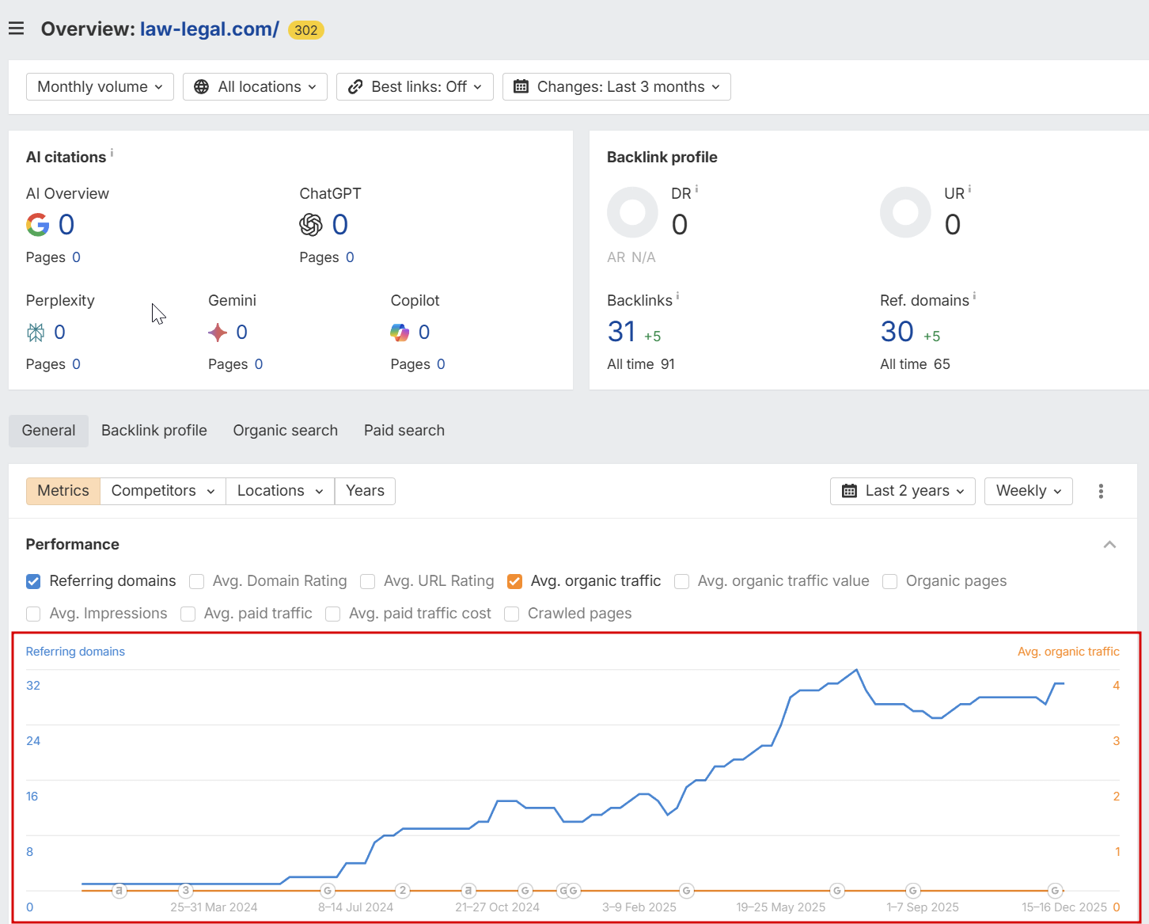Click the AI citations info icon
This screenshot has width=1149, height=924.
pos(112,152)
